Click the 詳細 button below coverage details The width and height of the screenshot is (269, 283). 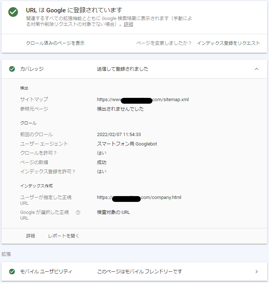[x=31, y=236]
